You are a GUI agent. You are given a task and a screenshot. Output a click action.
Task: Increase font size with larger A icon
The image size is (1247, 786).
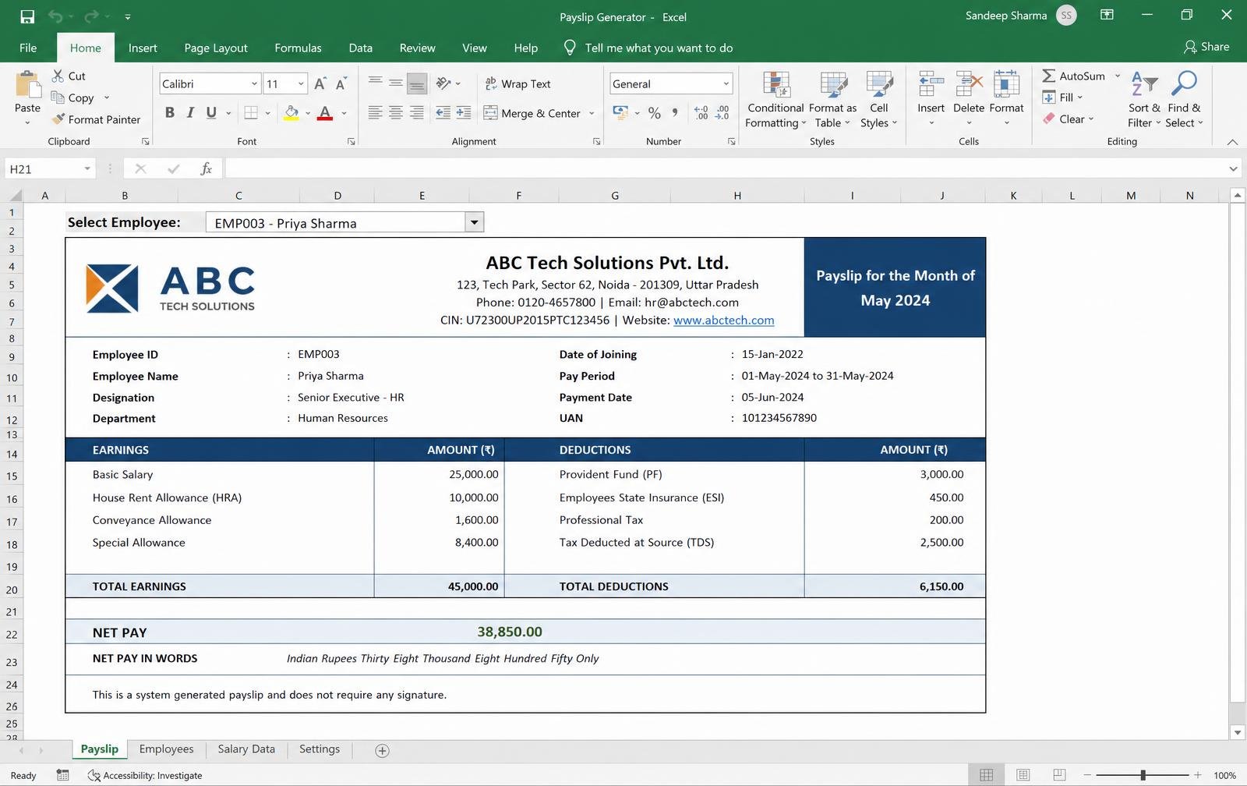click(x=320, y=83)
